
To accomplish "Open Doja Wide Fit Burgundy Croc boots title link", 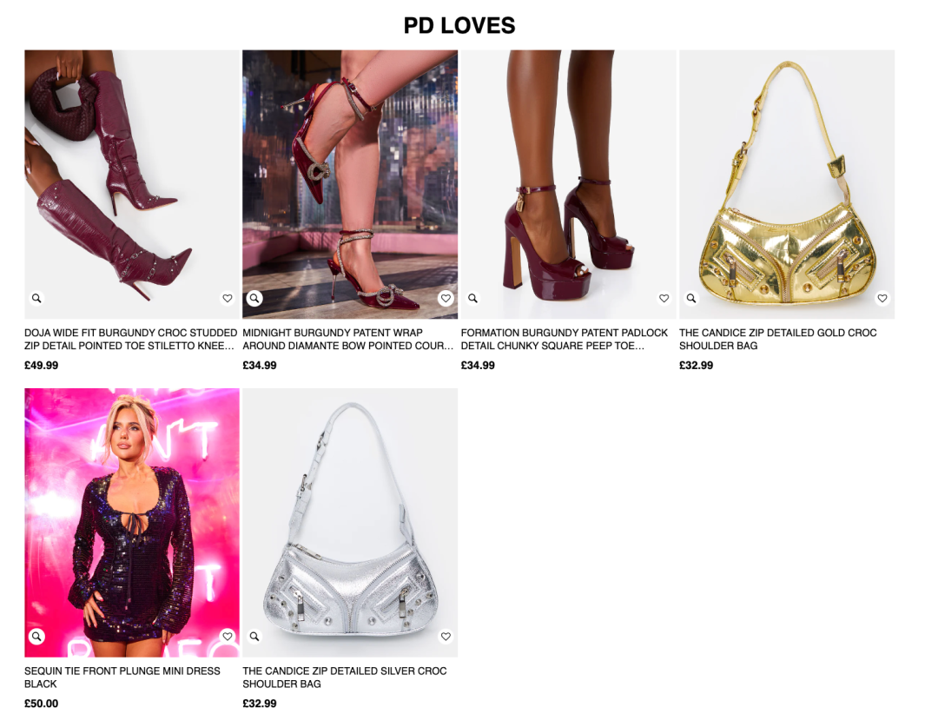I will point(130,340).
